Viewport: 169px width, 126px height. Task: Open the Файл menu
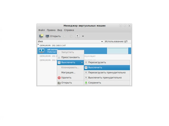pos(41,30)
